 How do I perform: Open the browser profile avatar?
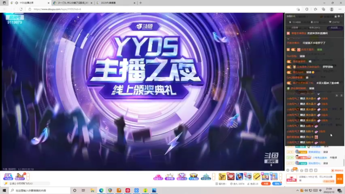tap(332, 9)
